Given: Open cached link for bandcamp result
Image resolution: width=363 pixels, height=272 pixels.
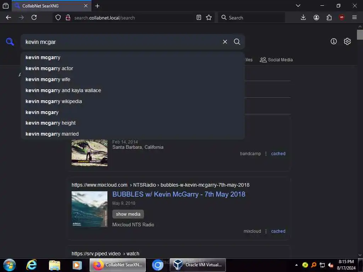Looking at the screenshot, I should tap(278, 154).
